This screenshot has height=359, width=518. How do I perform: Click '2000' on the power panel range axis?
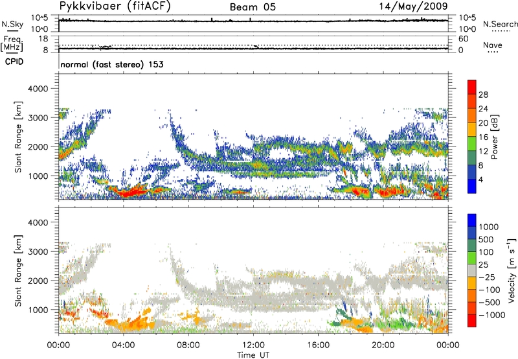[x=38, y=146]
